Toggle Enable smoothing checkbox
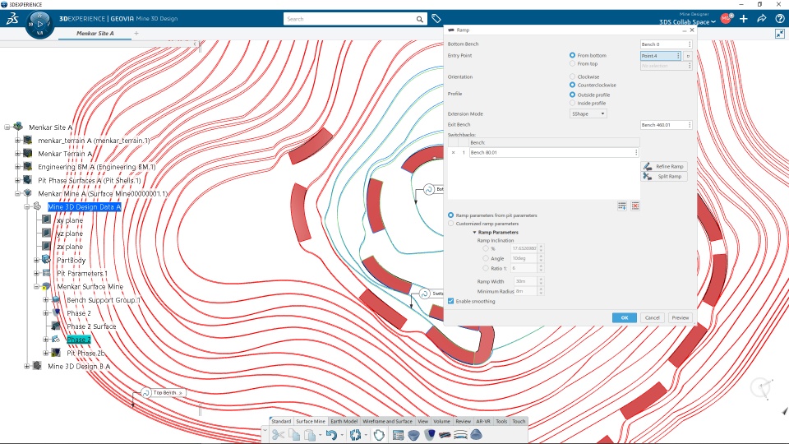Viewport: 789px width, 444px height. 451,301
